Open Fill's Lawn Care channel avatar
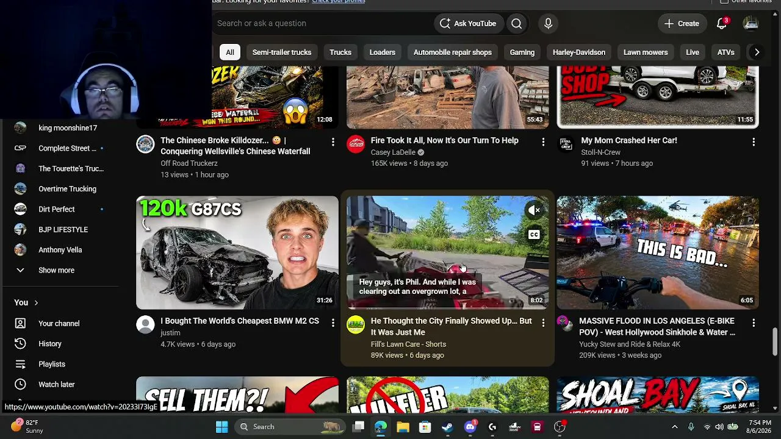Screen dimensions: 781x439 (x=356, y=324)
